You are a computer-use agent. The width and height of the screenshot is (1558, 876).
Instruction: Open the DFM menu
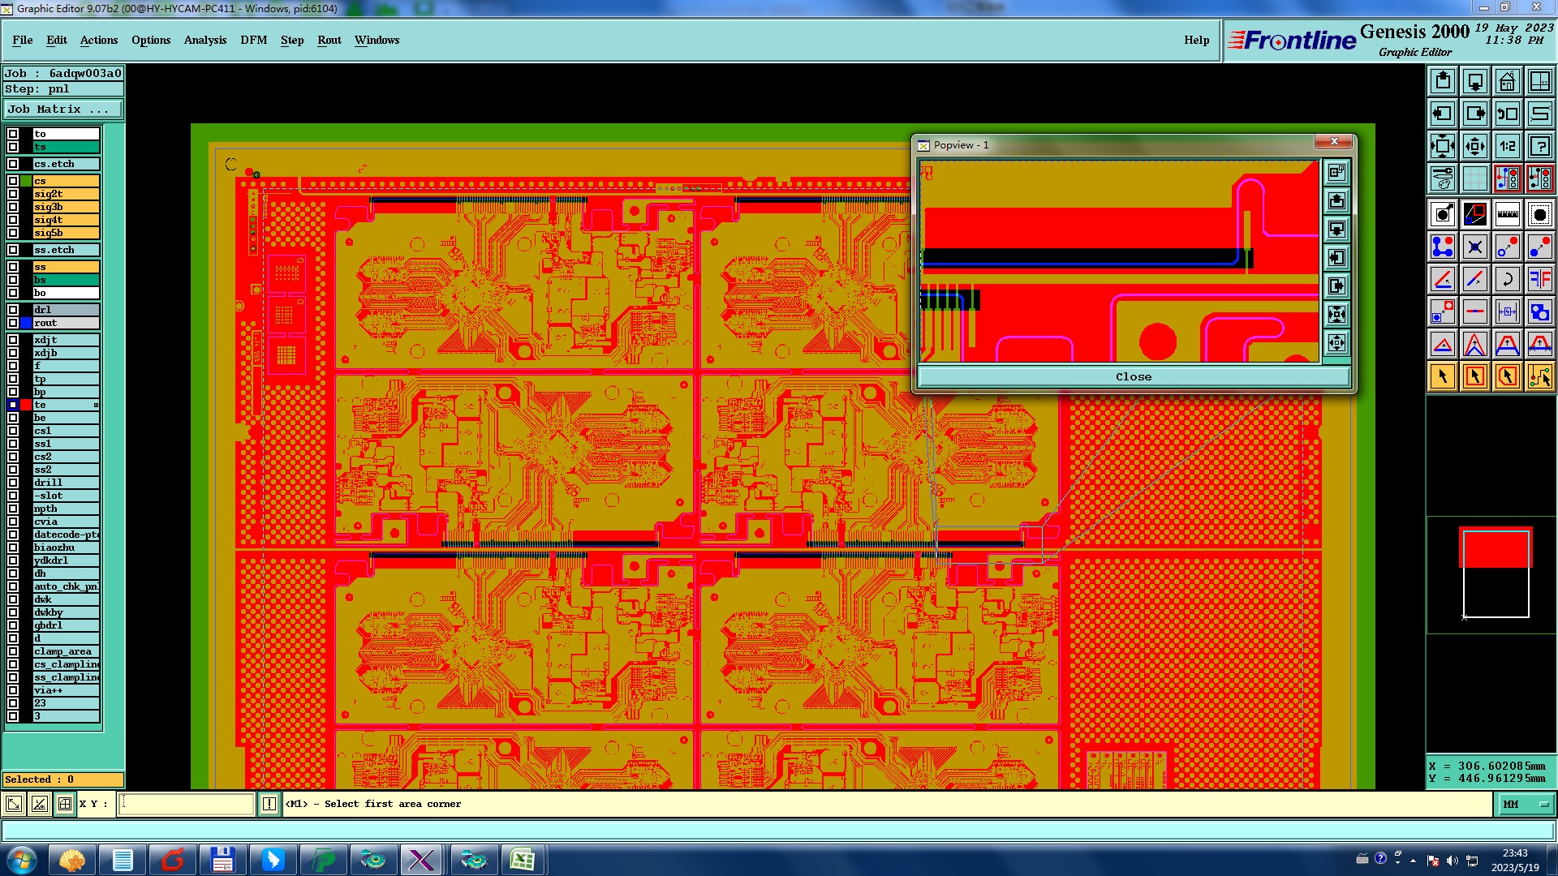tap(253, 40)
